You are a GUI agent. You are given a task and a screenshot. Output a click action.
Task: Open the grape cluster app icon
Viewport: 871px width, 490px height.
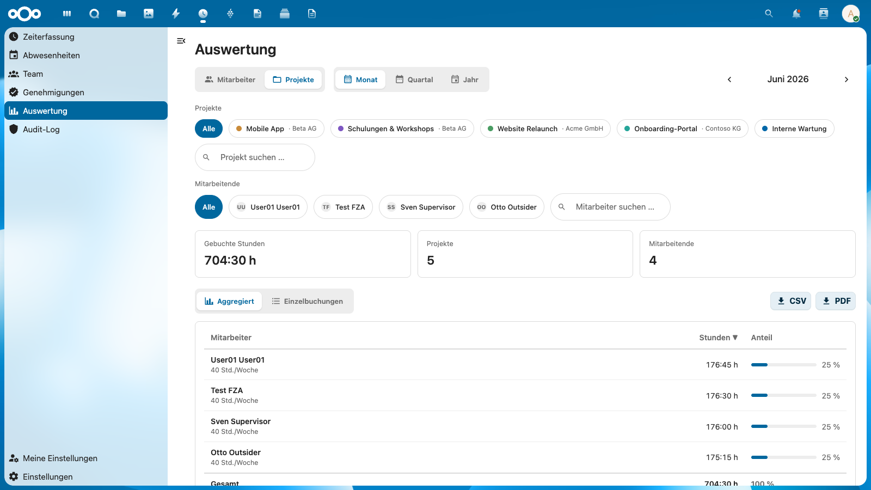(x=230, y=14)
